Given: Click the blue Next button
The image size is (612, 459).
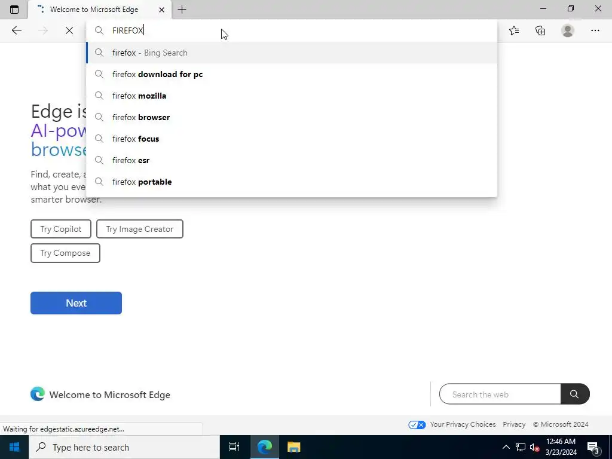Looking at the screenshot, I should coord(76,303).
